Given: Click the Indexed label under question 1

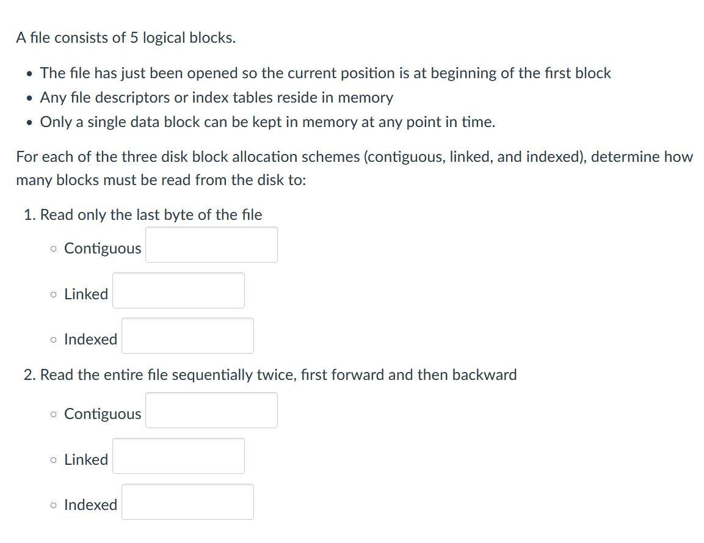Looking at the screenshot, I should tap(90, 339).
